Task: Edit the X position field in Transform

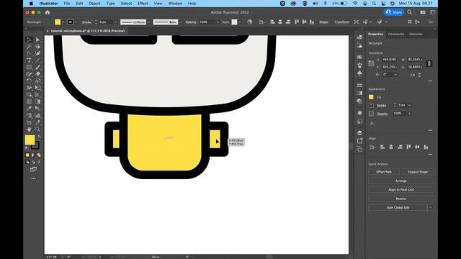Action: (x=390, y=60)
